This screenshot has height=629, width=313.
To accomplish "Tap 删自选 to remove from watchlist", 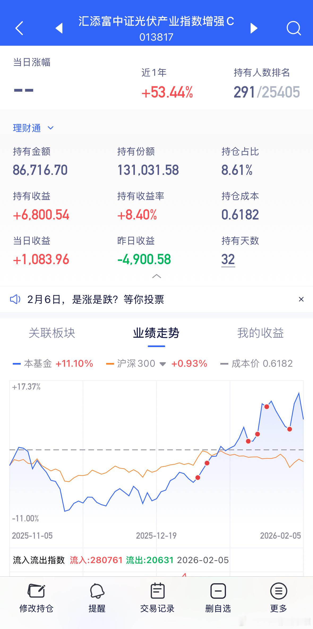I will (x=218, y=598).
